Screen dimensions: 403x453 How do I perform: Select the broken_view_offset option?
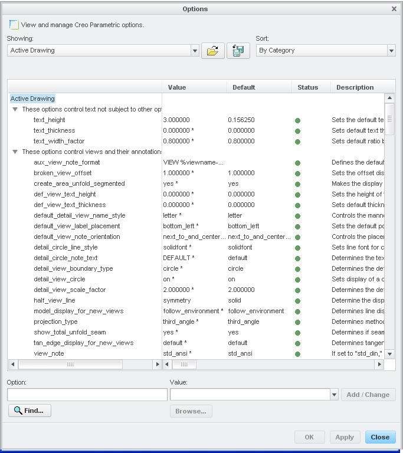tap(63, 173)
